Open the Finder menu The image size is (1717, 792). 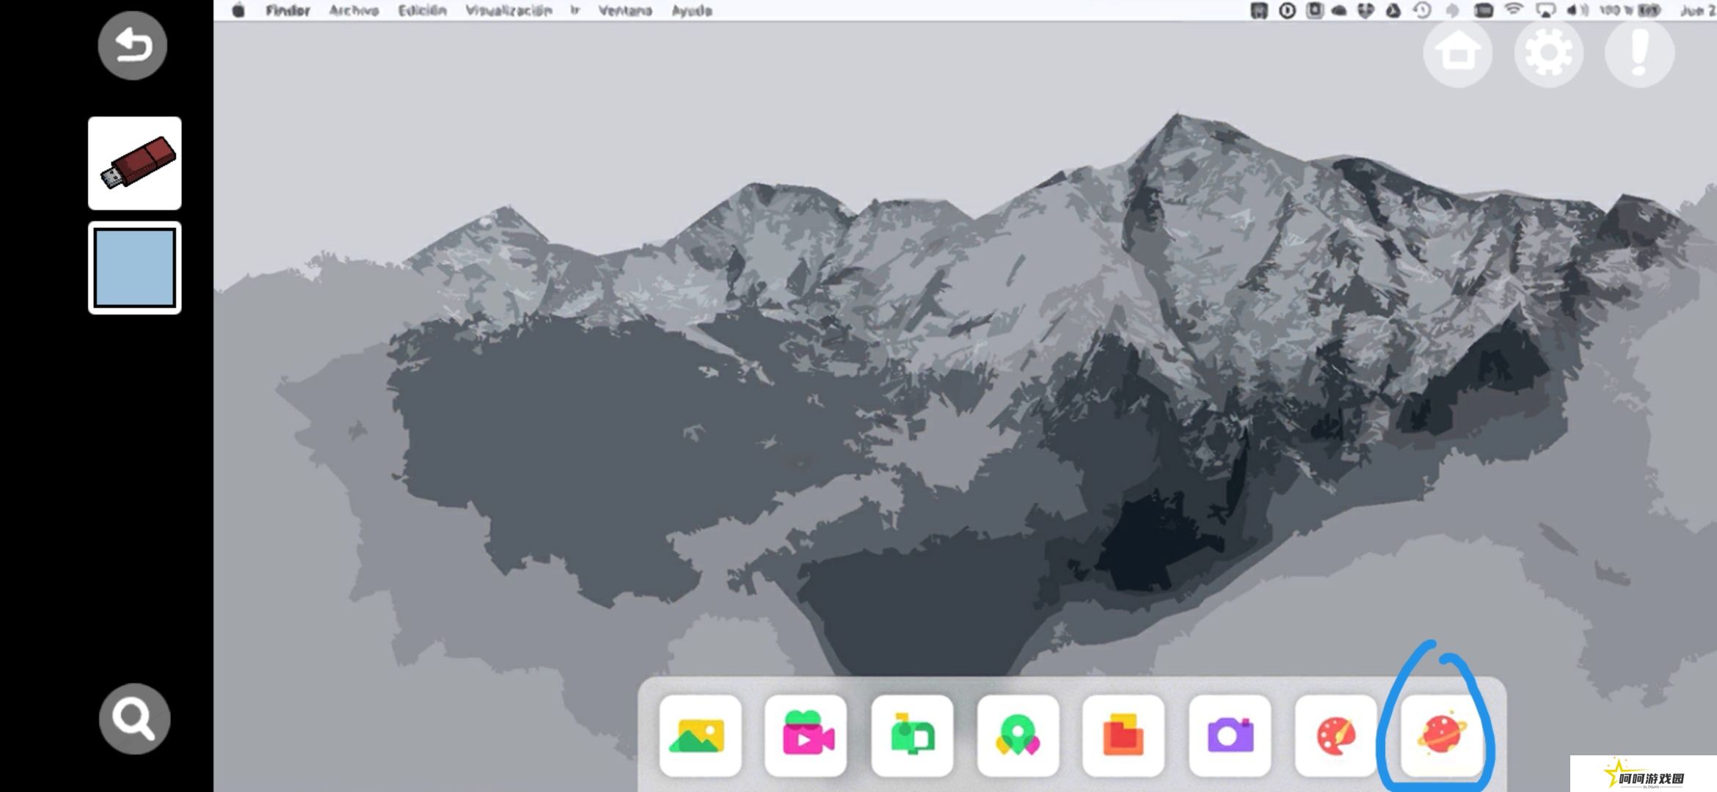coord(288,10)
